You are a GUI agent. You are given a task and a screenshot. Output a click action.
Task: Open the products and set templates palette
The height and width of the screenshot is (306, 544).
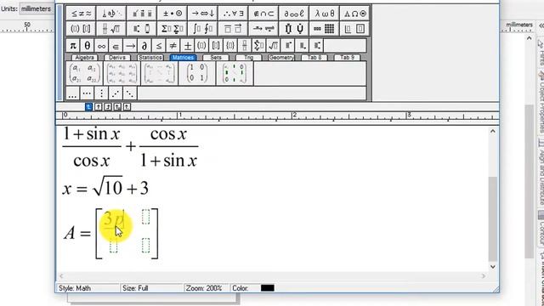pos(294,28)
